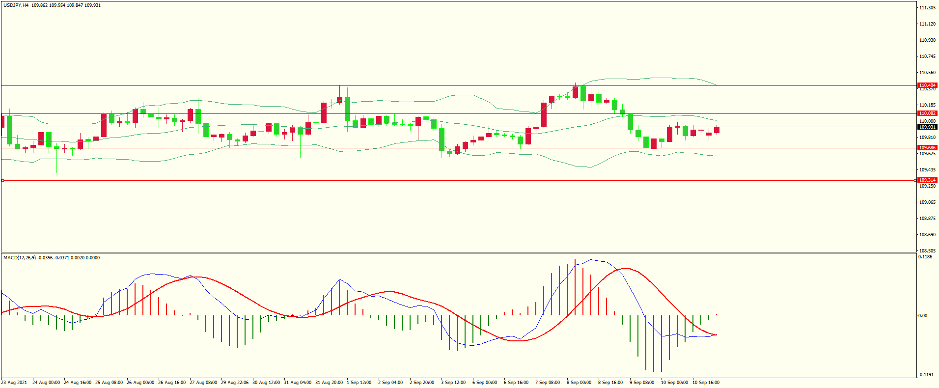Click the 108.690 value on price axis
The height and width of the screenshot is (388, 939).
927,235
